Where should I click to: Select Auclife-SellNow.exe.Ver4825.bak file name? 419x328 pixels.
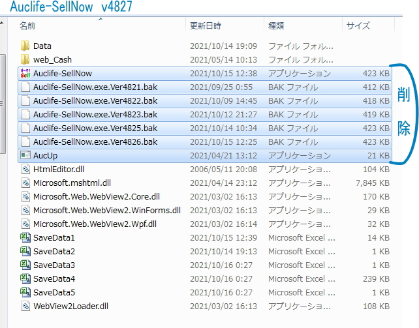(x=95, y=128)
